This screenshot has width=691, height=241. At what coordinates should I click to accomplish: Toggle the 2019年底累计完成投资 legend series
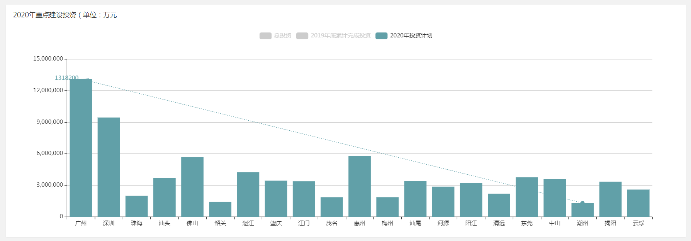(333, 35)
